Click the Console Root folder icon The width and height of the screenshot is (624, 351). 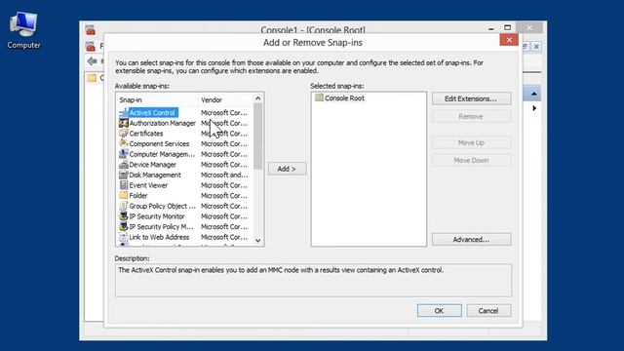(319, 97)
